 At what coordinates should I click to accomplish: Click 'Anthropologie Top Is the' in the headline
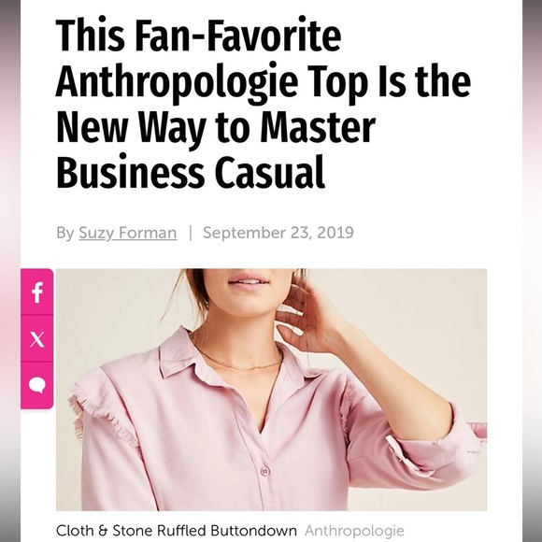[x=263, y=82]
